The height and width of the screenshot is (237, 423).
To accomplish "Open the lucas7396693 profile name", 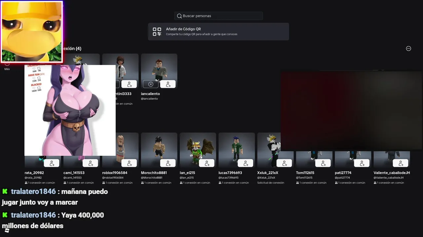I will click(230, 173).
